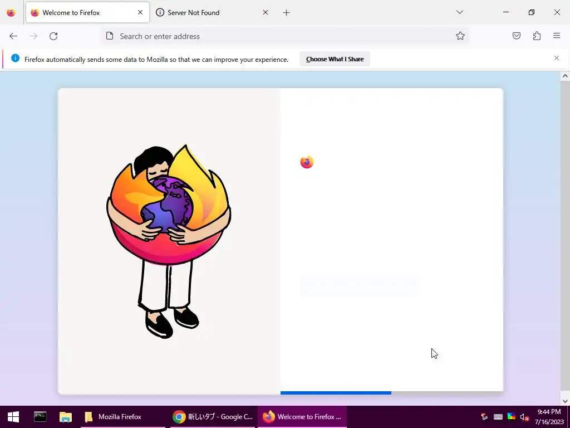The width and height of the screenshot is (570, 428).
Task: Switch to the Welcome to Firefox tab
Action: pos(87,12)
